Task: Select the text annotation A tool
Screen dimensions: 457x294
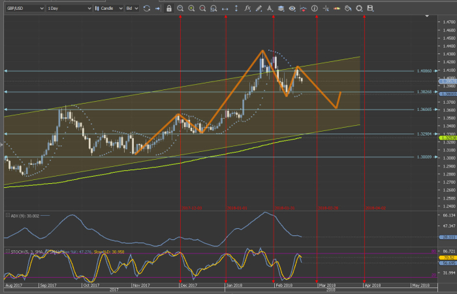Action: pos(270,8)
